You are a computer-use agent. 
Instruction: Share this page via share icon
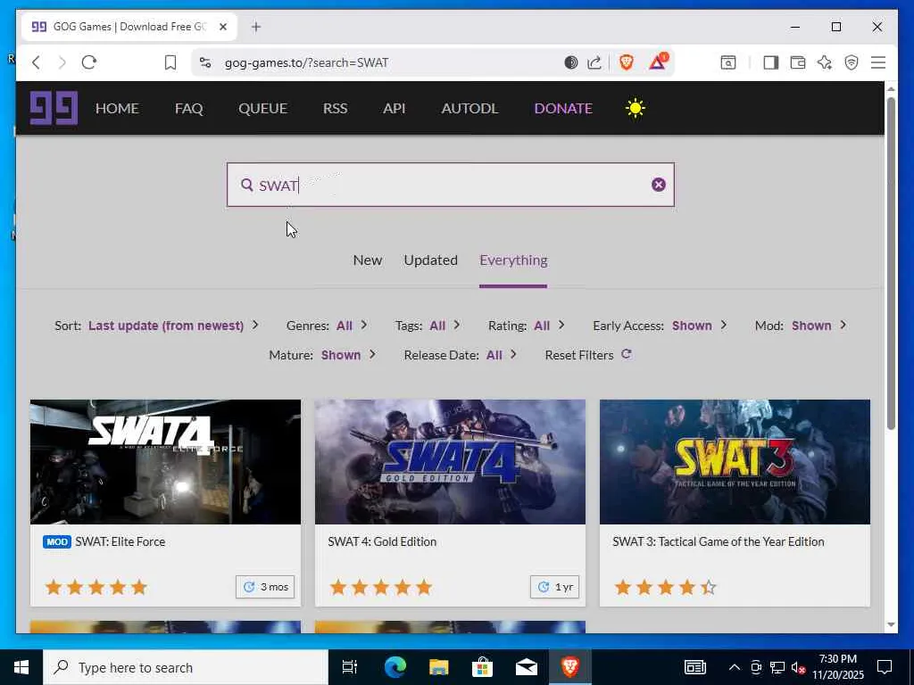pos(594,62)
